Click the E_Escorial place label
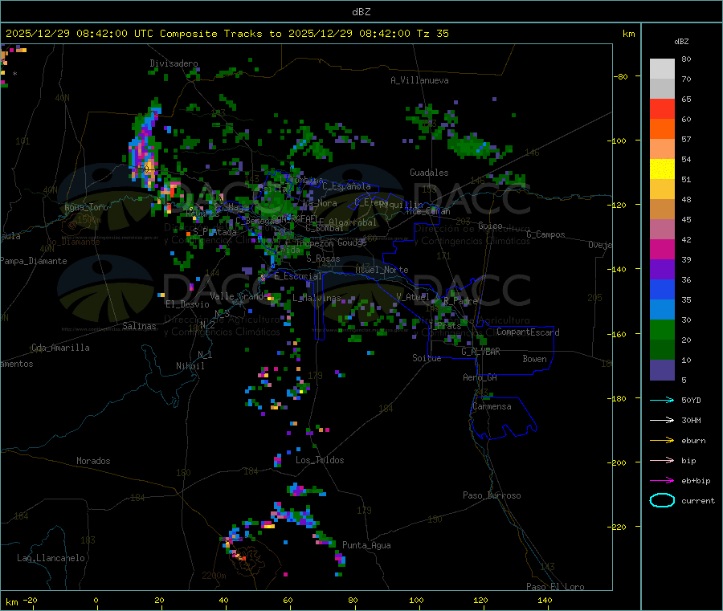The image size is (723, 611). point(298,276)
